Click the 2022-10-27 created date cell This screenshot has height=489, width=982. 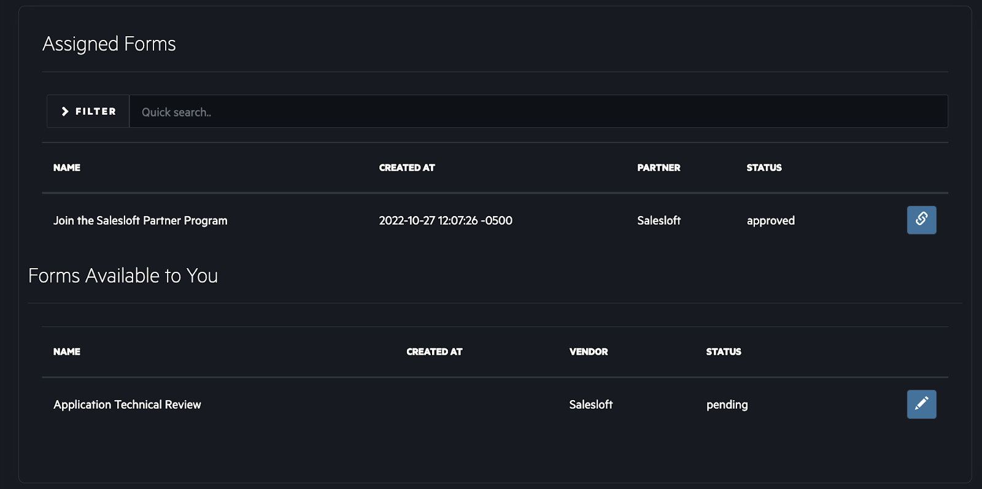point(445,220)
